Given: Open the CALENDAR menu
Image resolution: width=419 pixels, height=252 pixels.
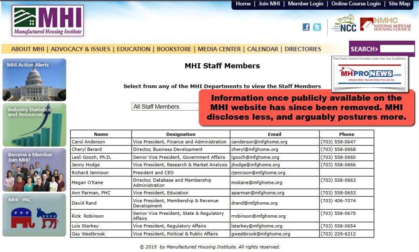Looking at the screenshot, I should coord(262,49).
